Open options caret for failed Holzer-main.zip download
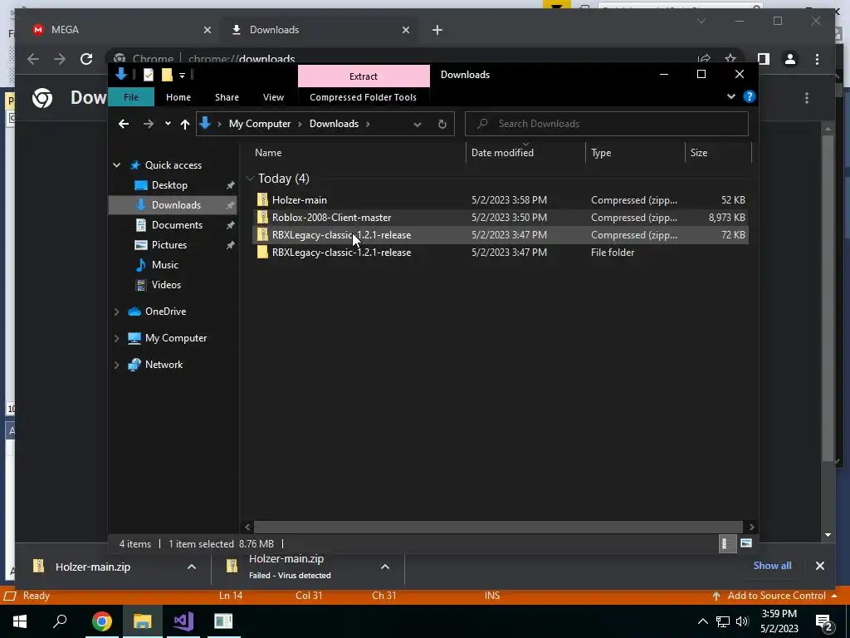 pyautogui.click(x=385, y=567)
